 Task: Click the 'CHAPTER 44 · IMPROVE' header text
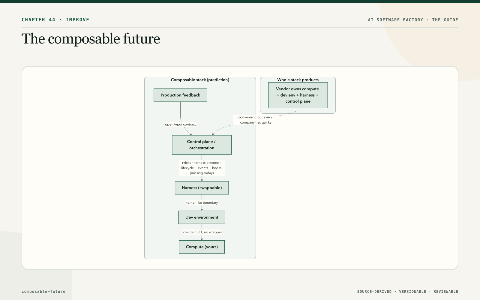(x=55, y=20)
